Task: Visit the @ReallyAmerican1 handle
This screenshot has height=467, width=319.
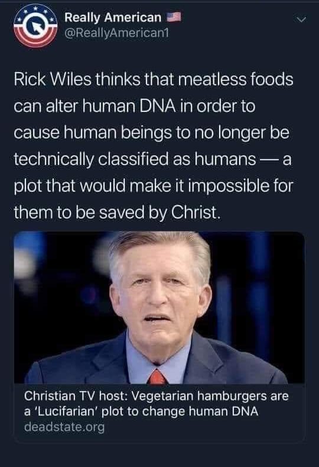Action: [116, 33]
